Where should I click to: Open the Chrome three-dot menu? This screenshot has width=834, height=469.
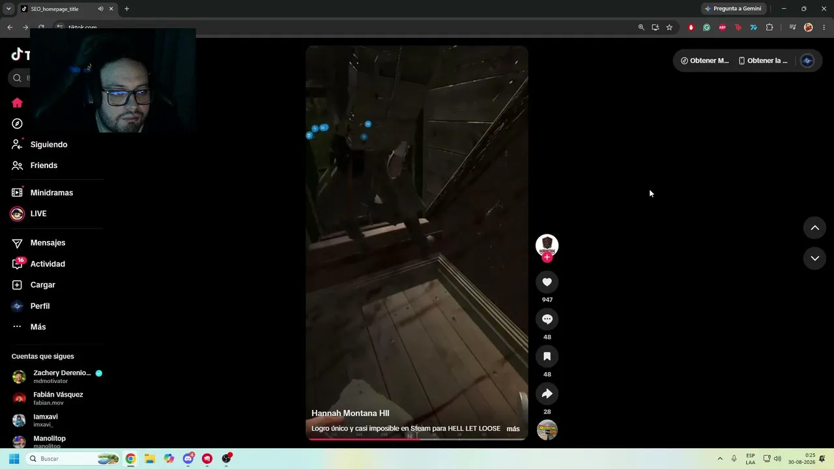[x=824, y=27]
